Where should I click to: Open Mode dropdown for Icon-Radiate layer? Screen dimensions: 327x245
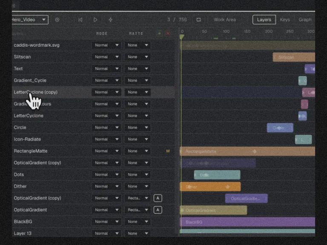[106, 139]
